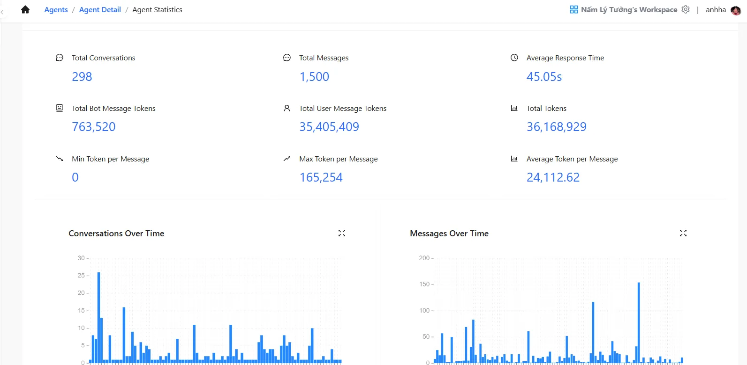Open the Agents breadcrumb link
747x365 pixels.
click(x=56, y=10)
